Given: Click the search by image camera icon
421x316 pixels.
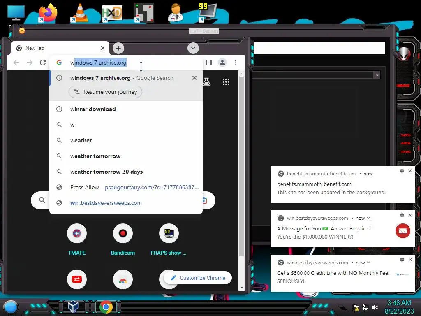Looking at the screenshot, I should tap(205, 200).
